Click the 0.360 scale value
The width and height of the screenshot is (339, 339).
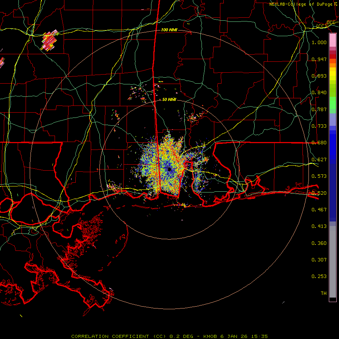(x=319, y=243)
